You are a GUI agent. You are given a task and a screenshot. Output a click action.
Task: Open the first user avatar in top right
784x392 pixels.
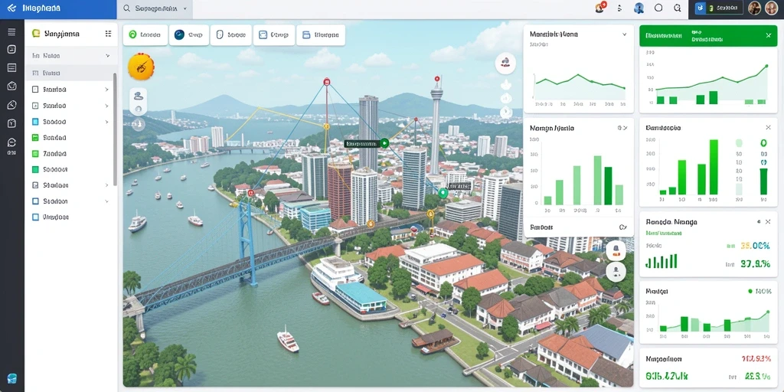[754, 8]
